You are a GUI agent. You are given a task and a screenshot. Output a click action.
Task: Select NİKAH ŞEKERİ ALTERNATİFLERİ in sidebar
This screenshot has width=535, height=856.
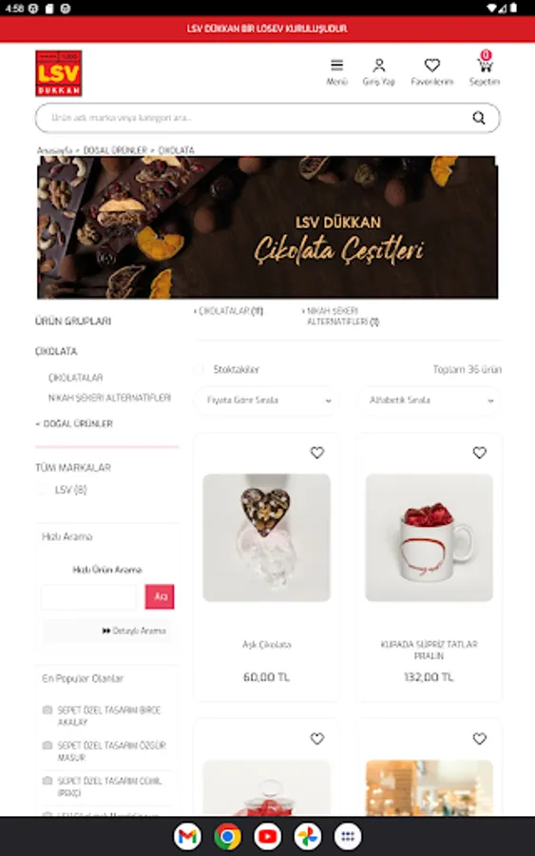109,398
